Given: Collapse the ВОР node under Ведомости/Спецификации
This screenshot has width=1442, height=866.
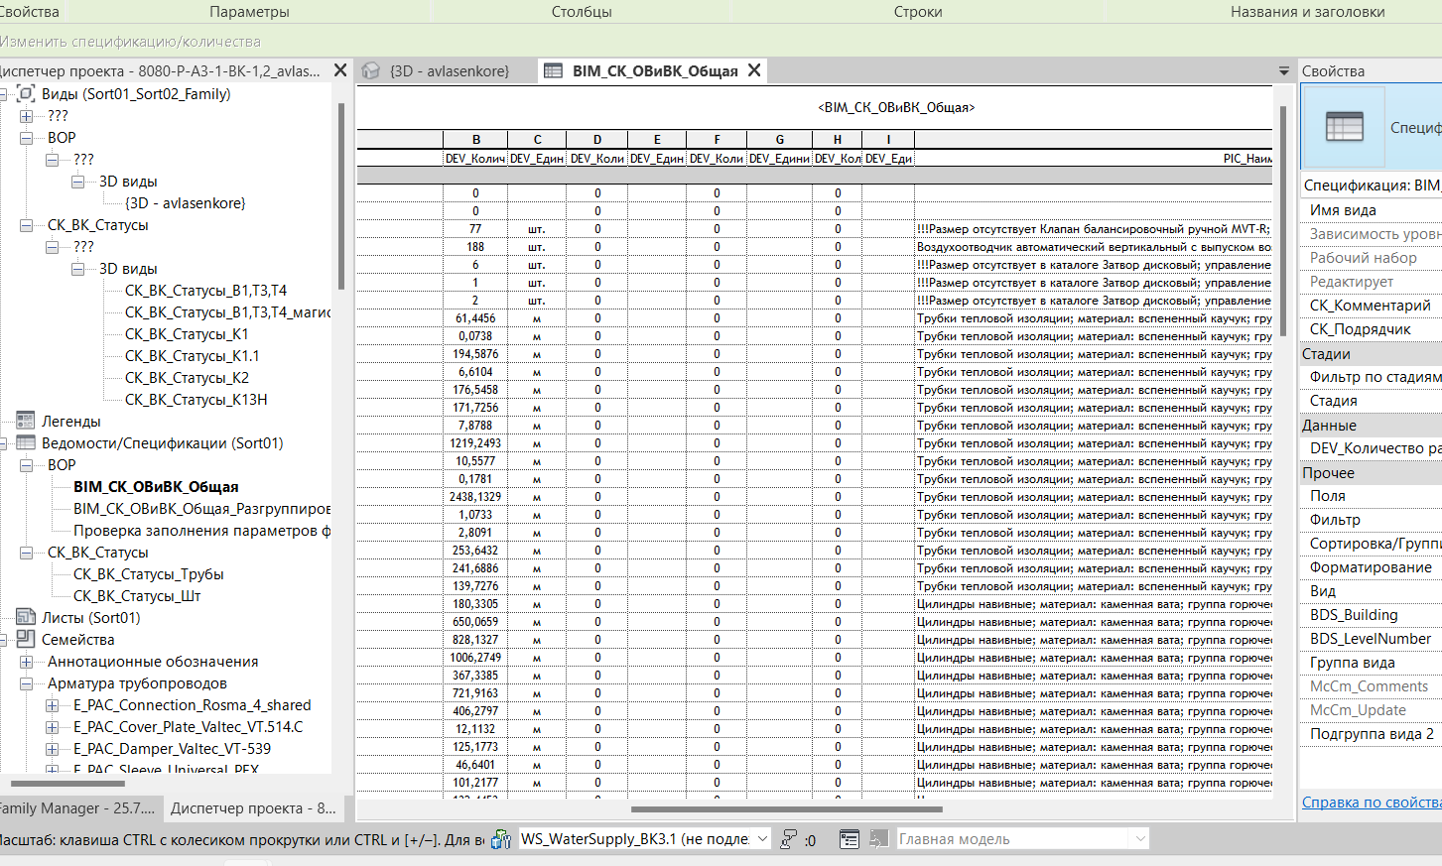Looking at the screenshot, I should click(27, 465).
